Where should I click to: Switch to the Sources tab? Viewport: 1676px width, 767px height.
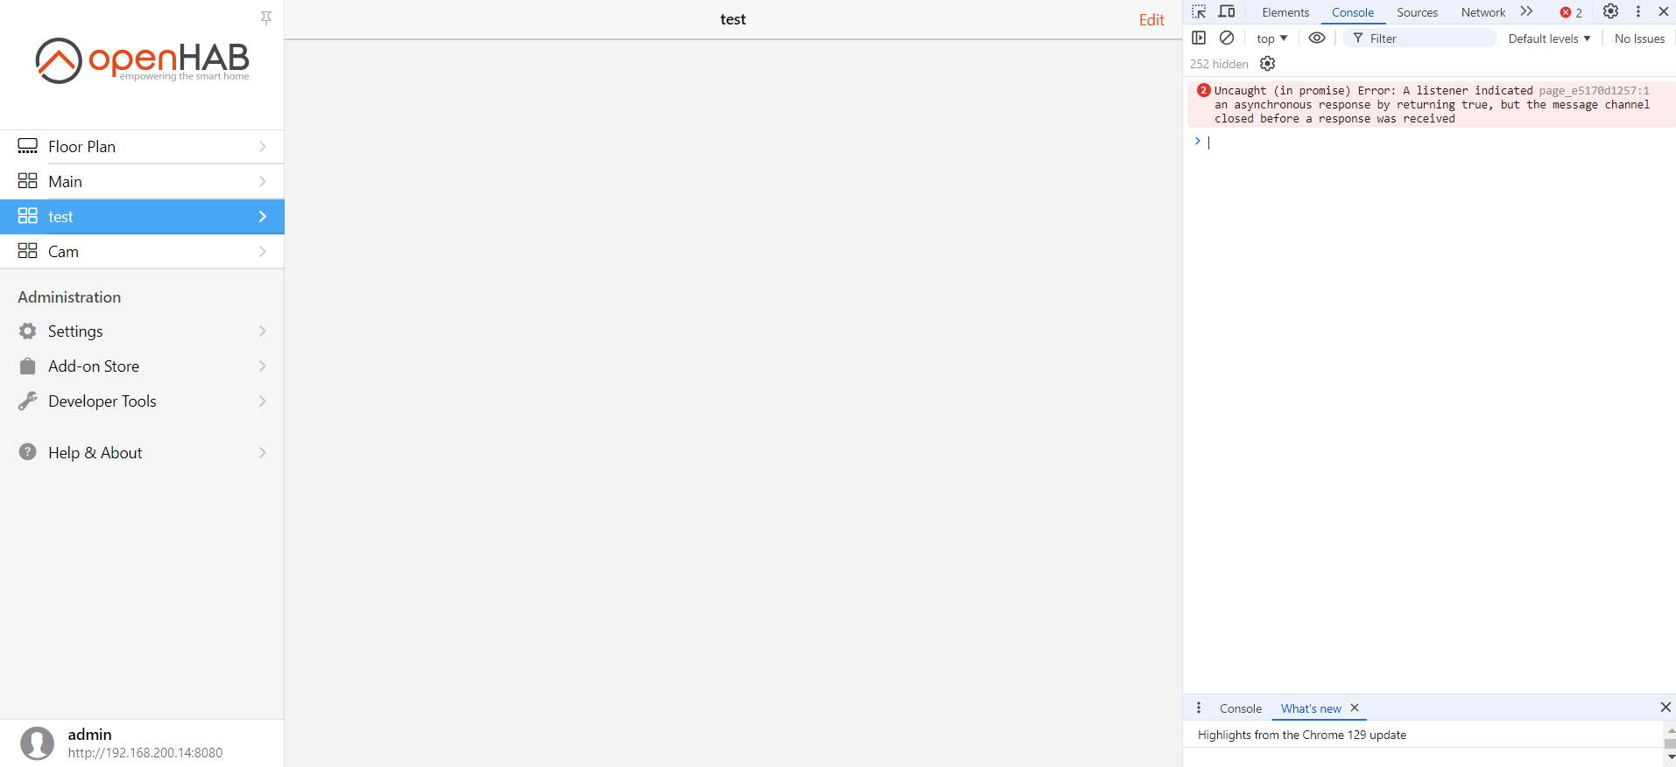pos(1417,12)
